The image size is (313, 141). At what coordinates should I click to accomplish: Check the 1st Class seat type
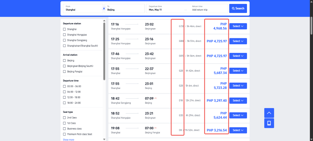click(x=64, y=123)
